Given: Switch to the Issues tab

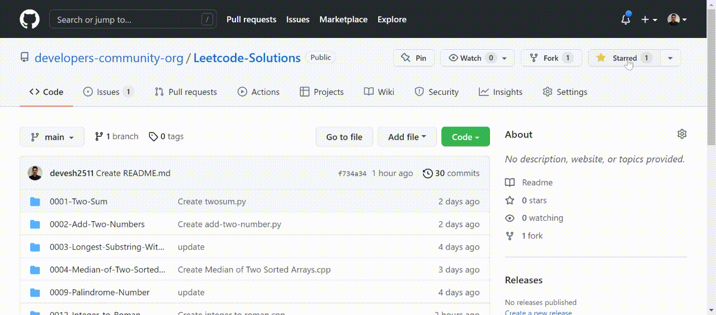Looking at the screenshot, I should pyautogui.click(x=107, y=92).
